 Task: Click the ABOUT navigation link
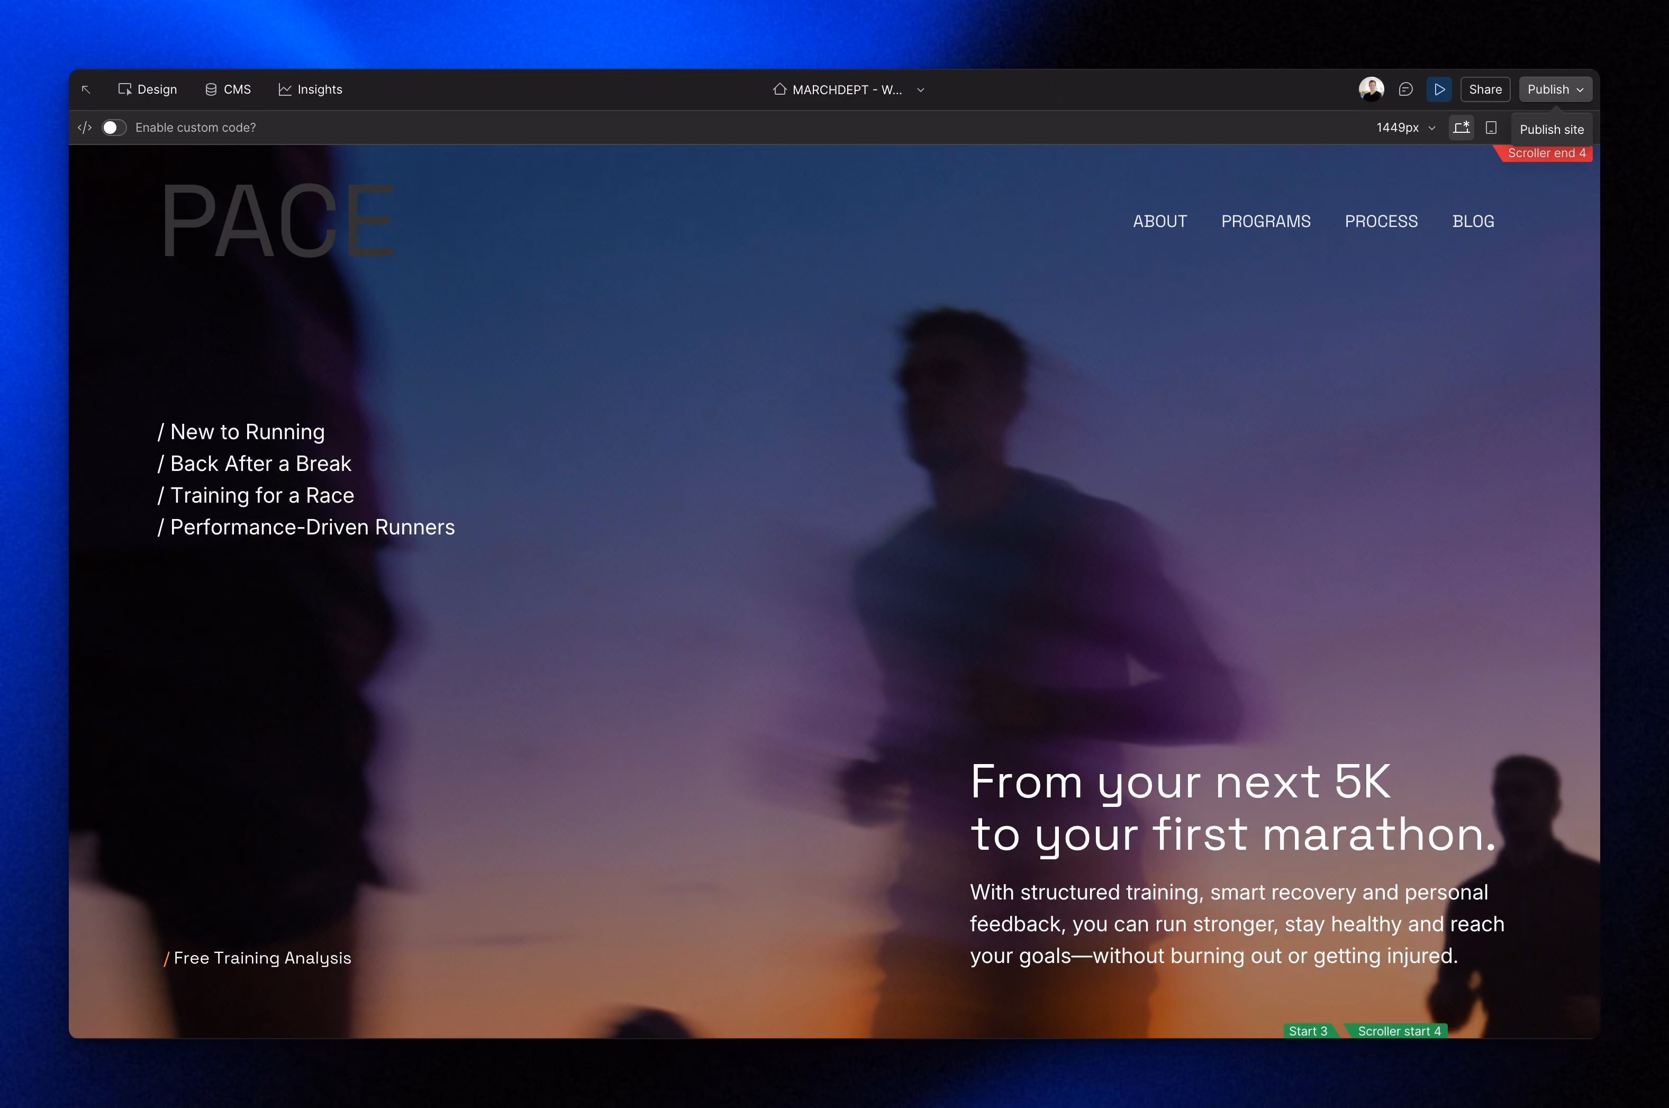coord(1159,221)
